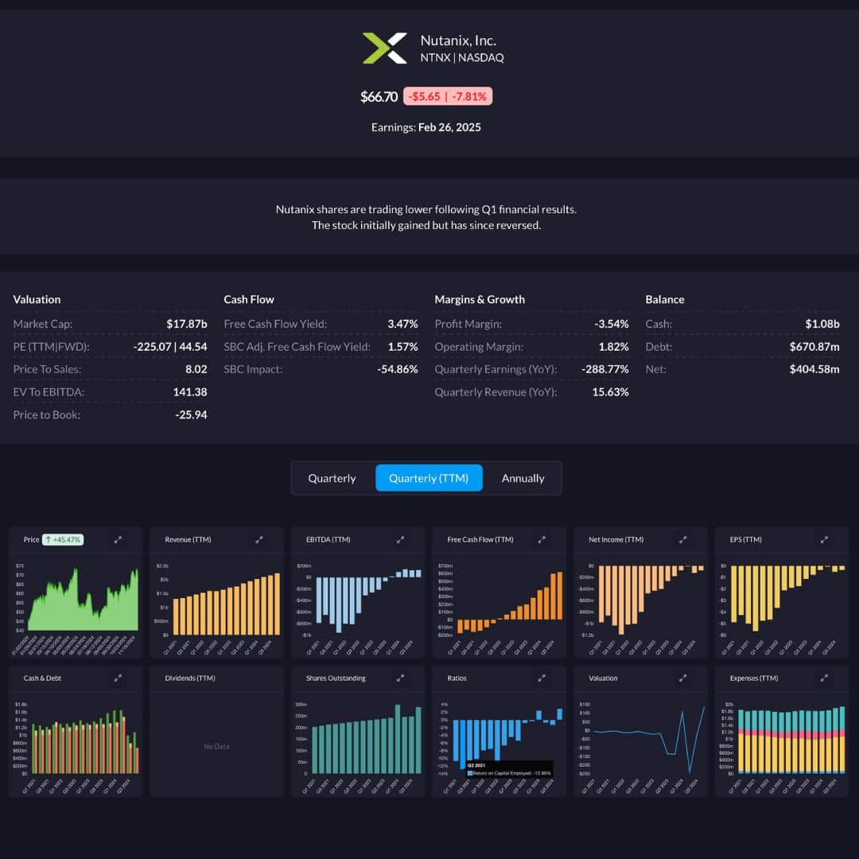Expand the Shares Outstanding chart
The width and height of the screenshot is (859, 859).
tap(400, 678)
